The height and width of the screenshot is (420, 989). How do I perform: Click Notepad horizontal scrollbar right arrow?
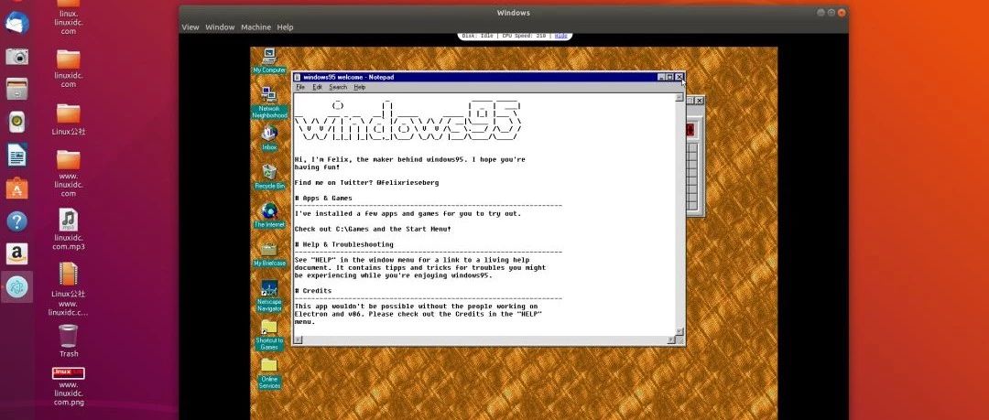[671, 339]
